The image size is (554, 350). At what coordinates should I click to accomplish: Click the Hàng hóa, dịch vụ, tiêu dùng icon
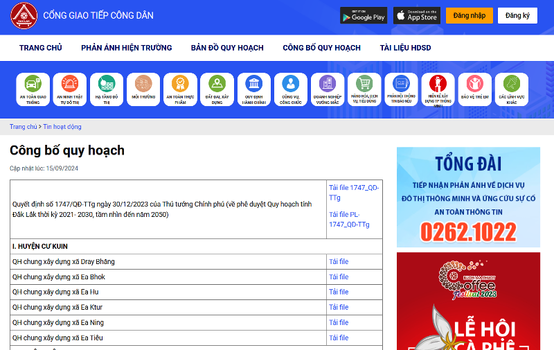[364, 89]
